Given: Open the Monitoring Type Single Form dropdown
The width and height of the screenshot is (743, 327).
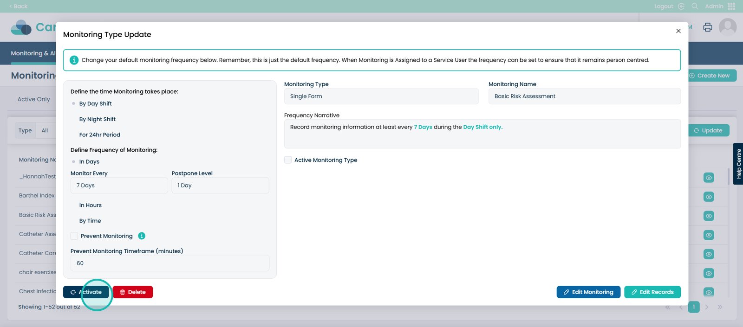Looking at the screenshot, I should [x=381, y=96].
